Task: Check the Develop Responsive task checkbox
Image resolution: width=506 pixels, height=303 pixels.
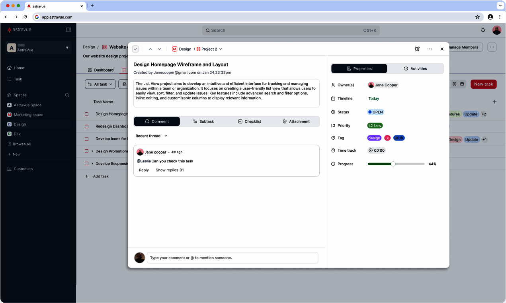Action: (86, 164)
